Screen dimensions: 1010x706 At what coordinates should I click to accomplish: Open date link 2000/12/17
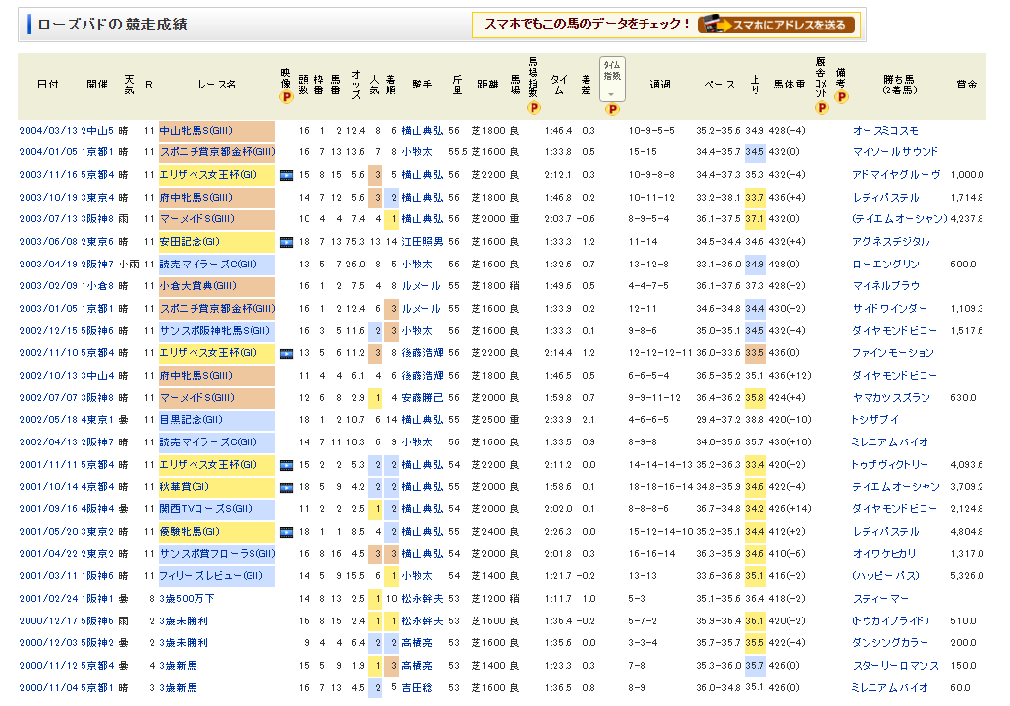pyautogui.click(x=48, y=621)
